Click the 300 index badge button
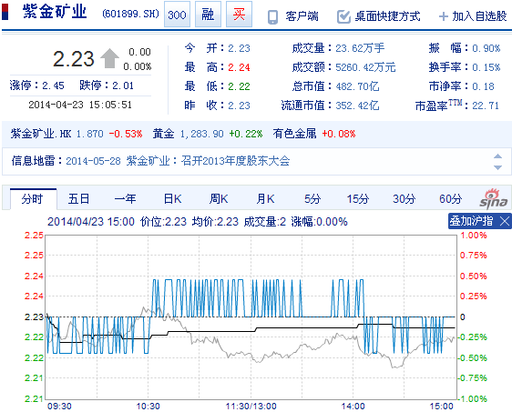Viewport: 512px width, 412px height. (177, 15)
